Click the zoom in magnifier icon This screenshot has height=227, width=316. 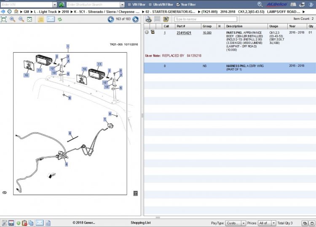pos(13,19)
